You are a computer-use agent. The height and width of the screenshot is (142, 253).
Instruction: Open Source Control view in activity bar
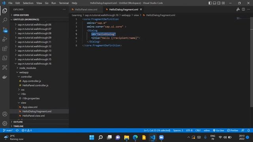[5, 30]
